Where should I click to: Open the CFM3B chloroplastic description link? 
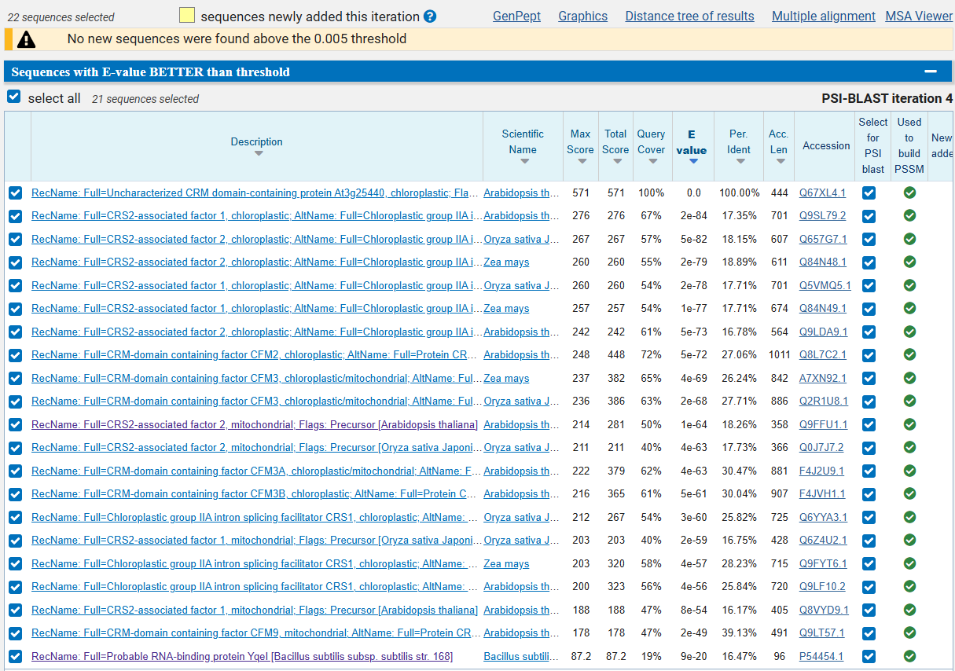click(254, 493)
